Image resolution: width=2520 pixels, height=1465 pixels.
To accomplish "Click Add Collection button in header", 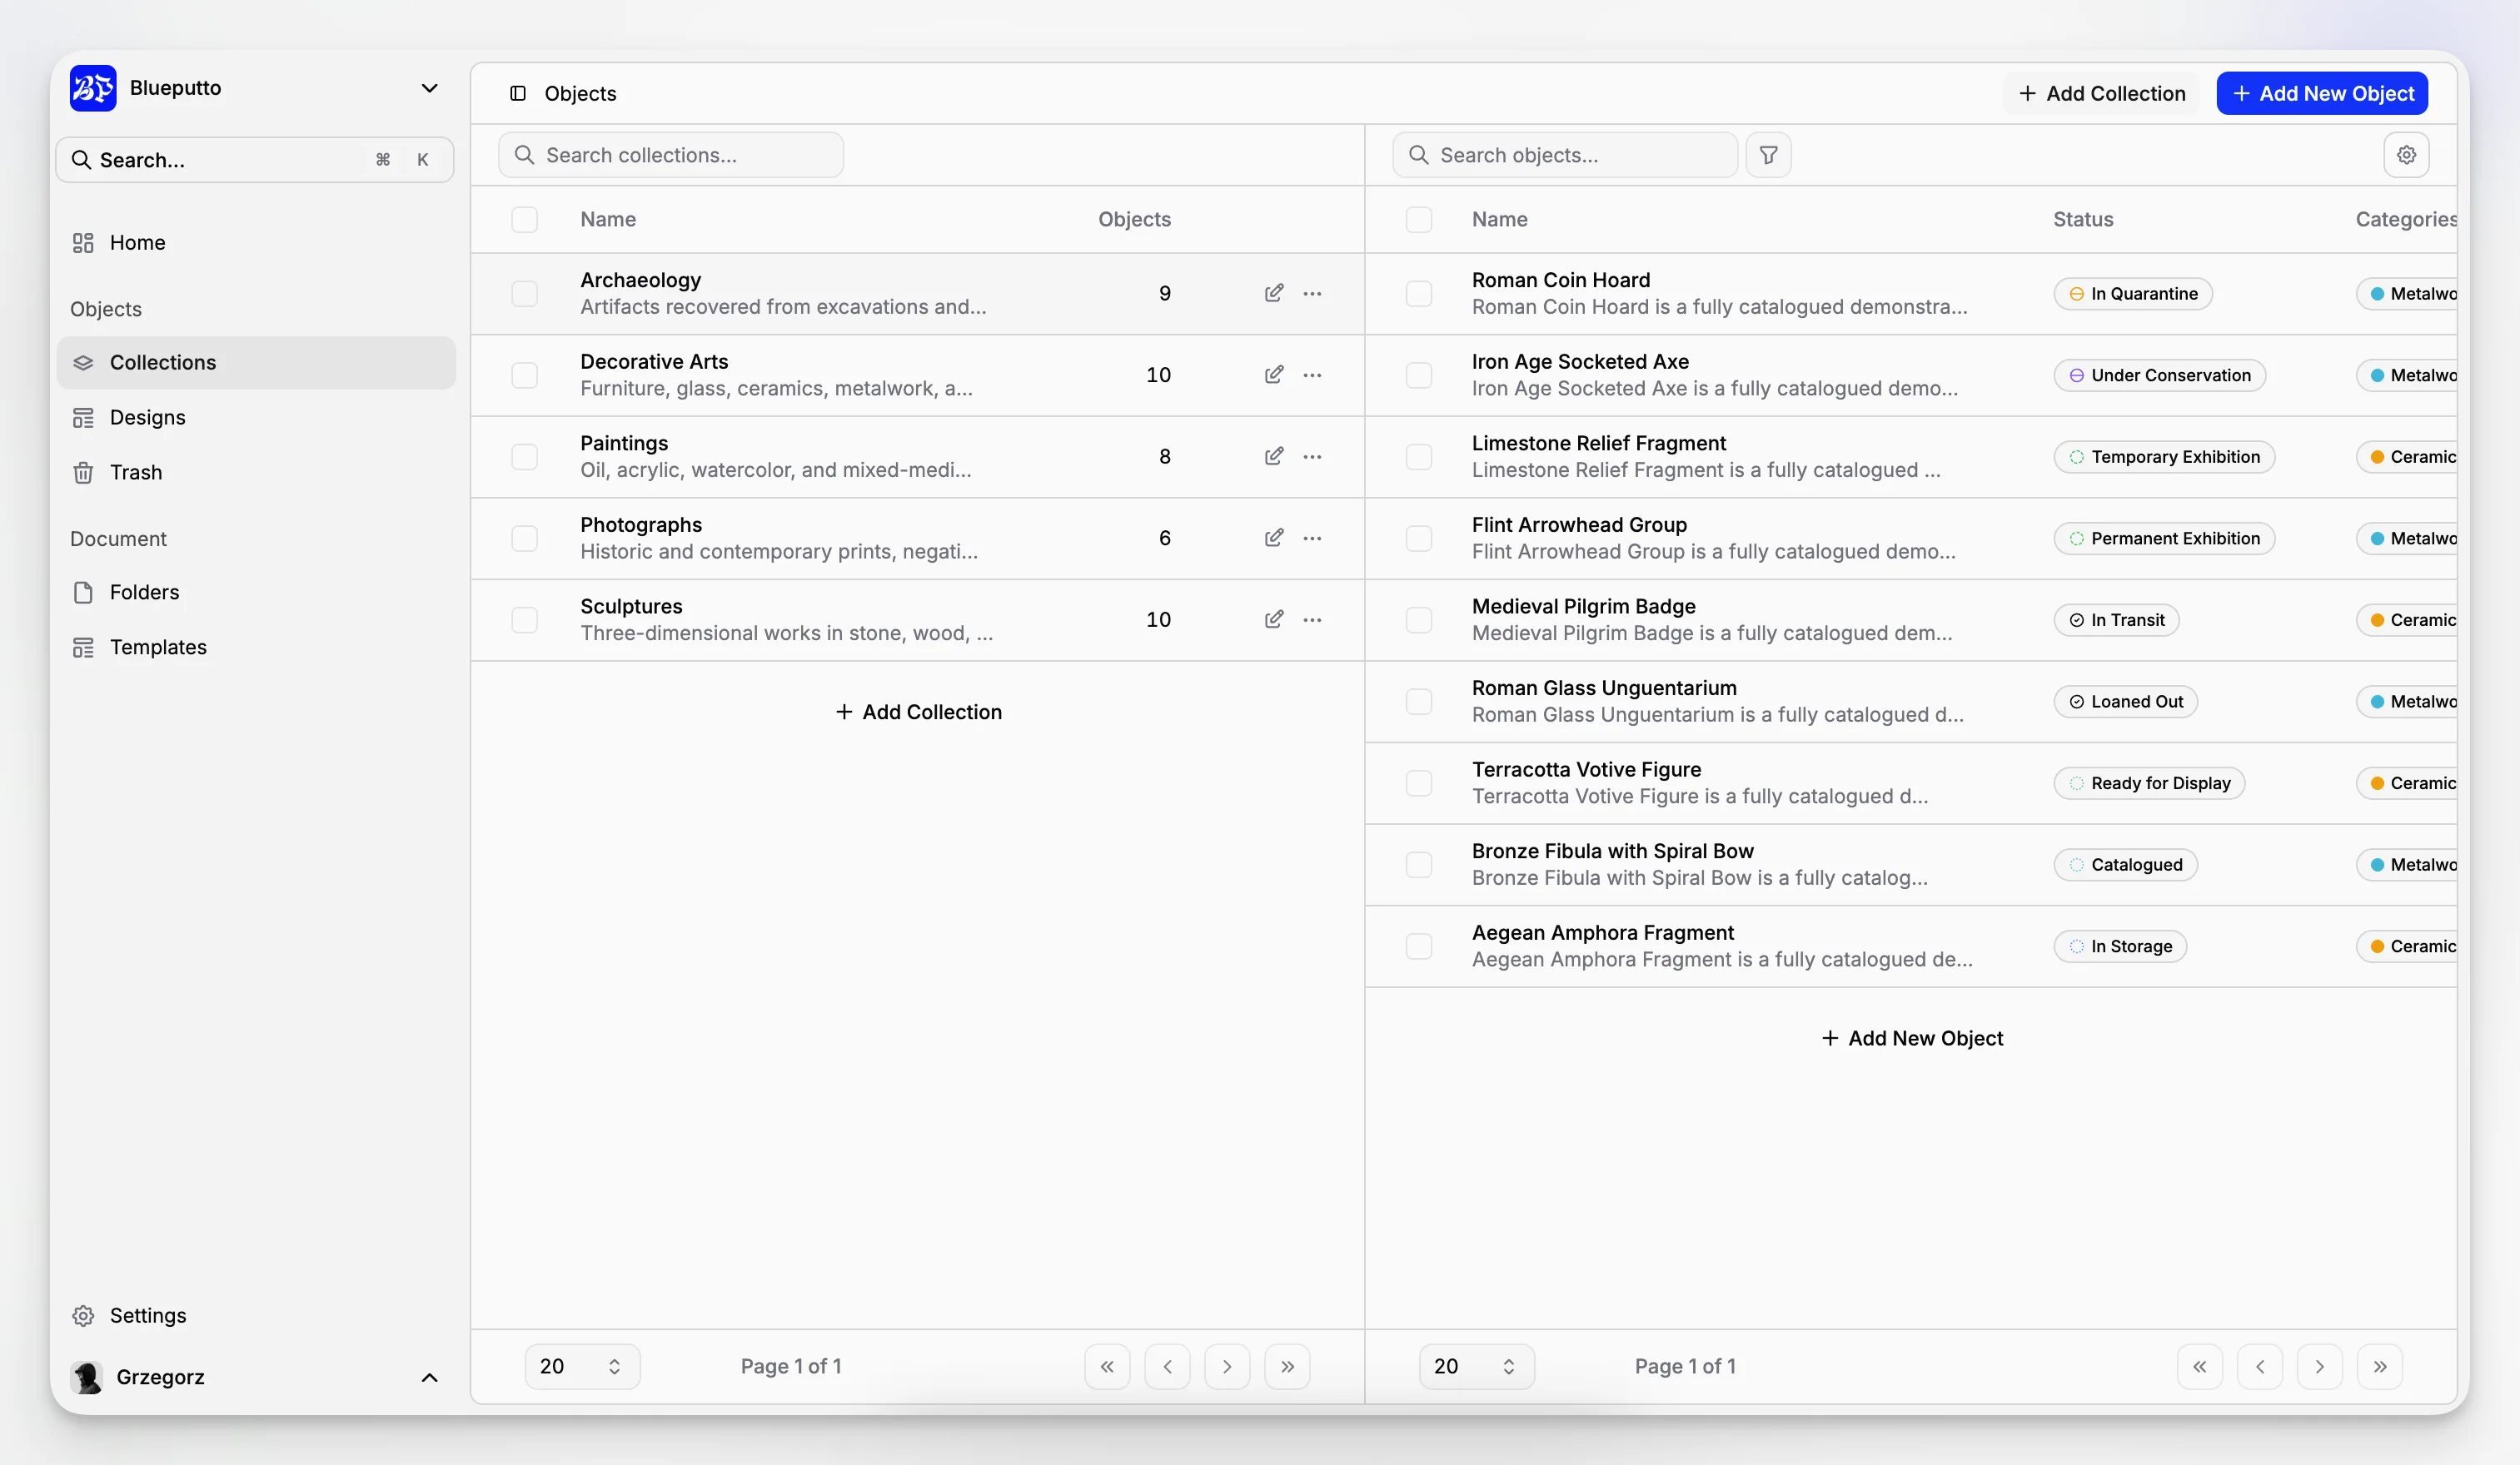I will (x=2101, y=93).
